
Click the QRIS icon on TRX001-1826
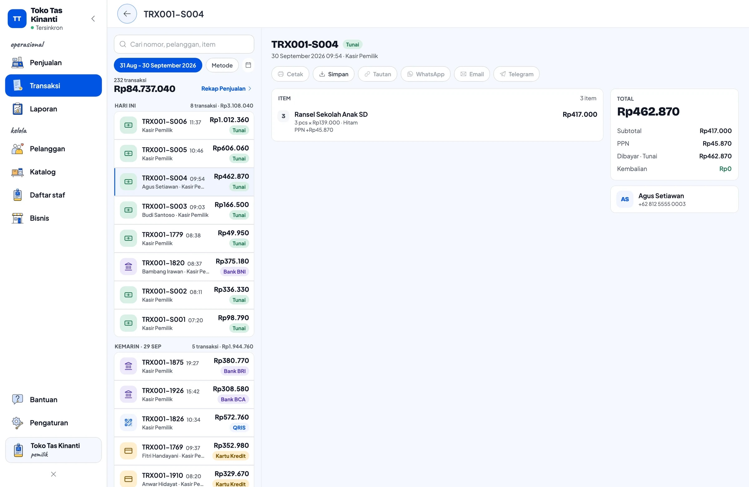click(x=128, y=423)
